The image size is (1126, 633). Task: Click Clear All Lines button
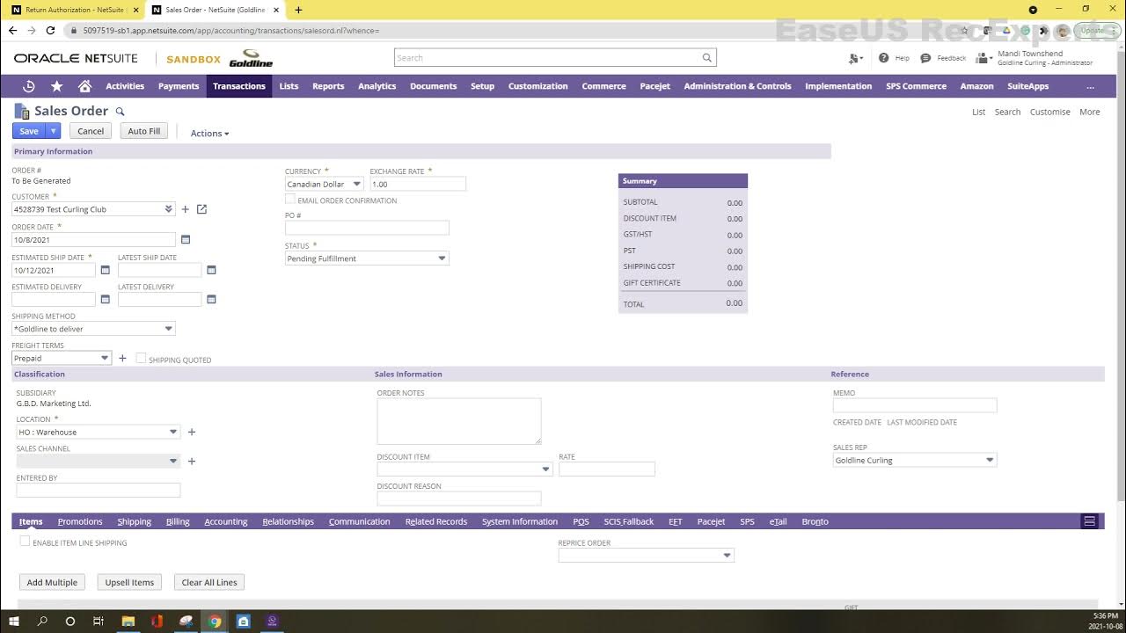[x=209, y=582]
